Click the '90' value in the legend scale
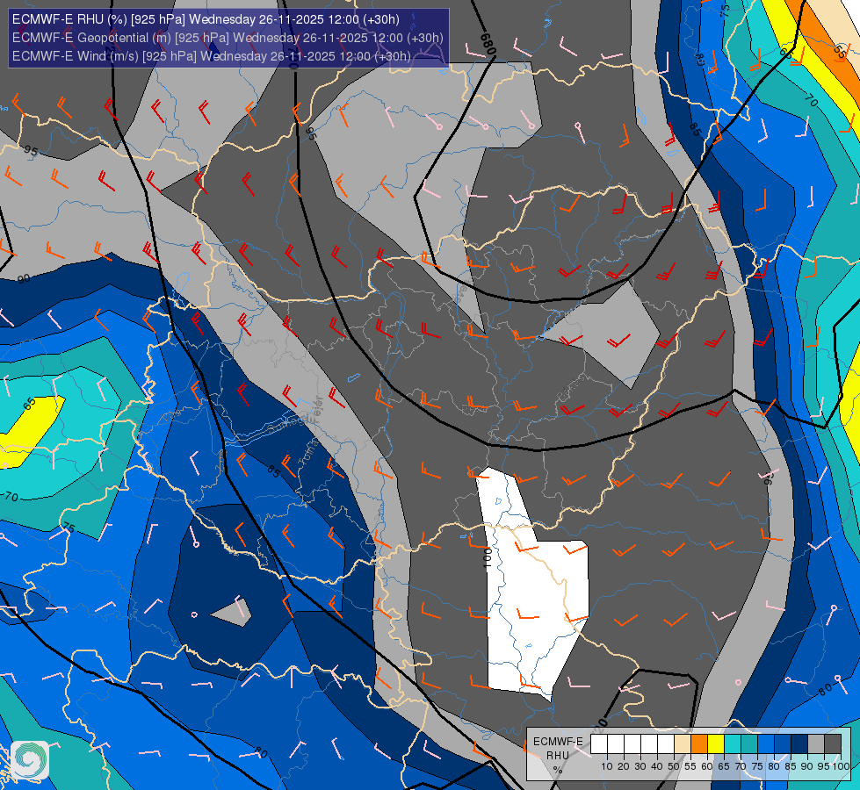 tap(807, 766)
